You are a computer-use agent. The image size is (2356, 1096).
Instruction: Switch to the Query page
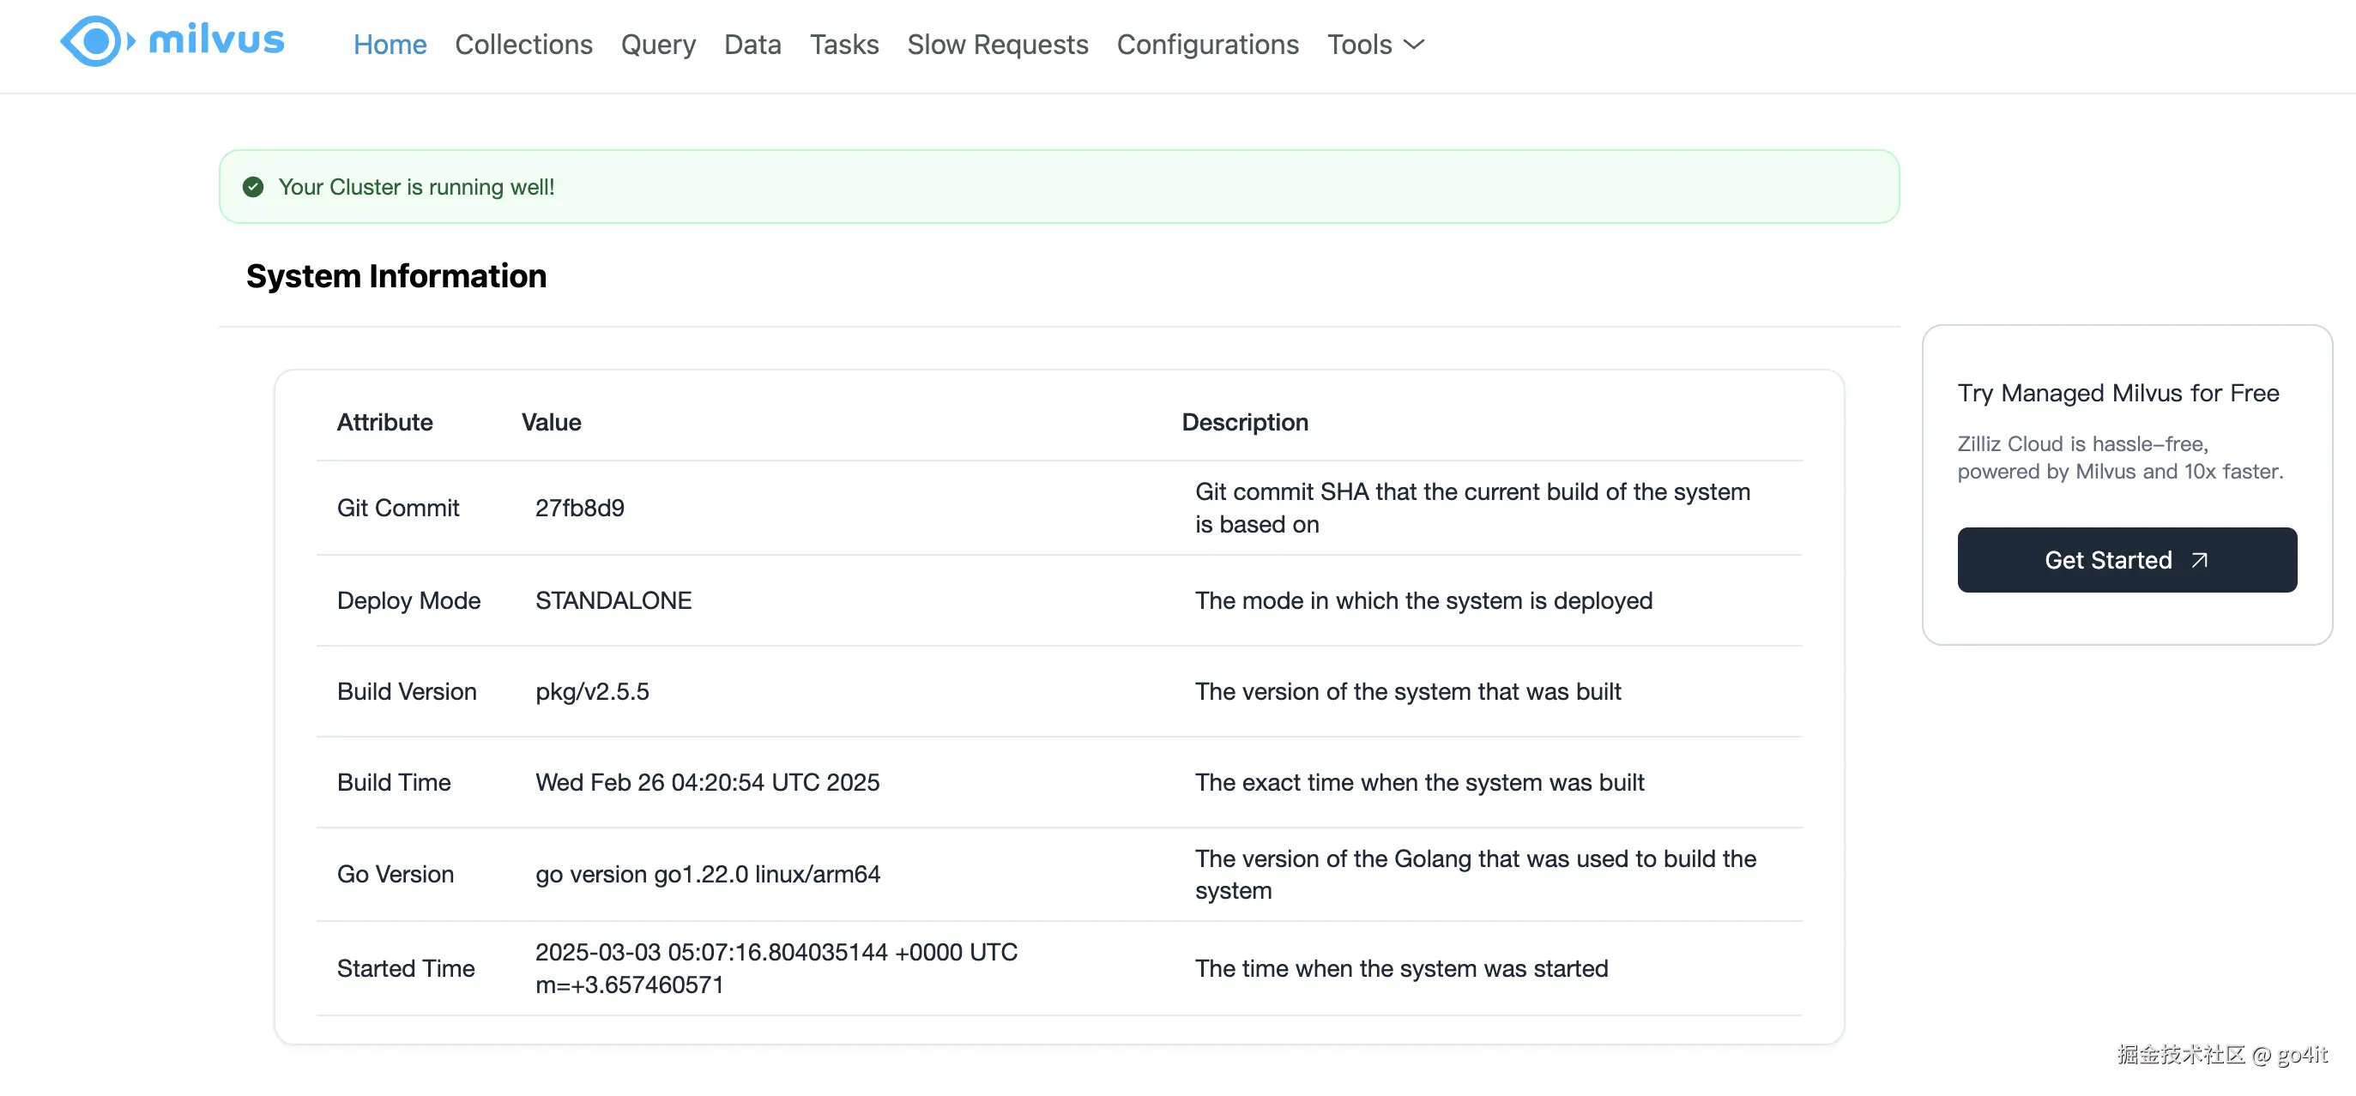[657, 45]
